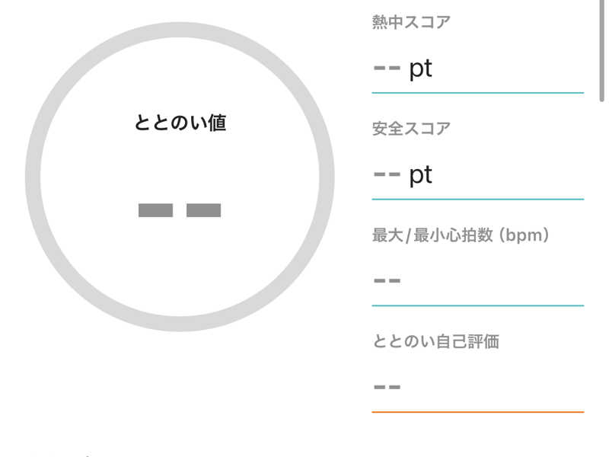This screenshot has width=609, height=457.
Task: Click the pt unit under 熱中スコア
Action: (x=421, y=69)
